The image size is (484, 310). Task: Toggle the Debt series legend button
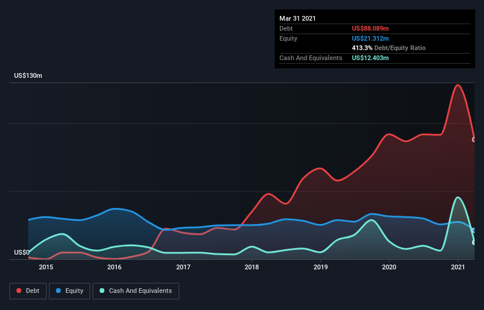(28, 291)
